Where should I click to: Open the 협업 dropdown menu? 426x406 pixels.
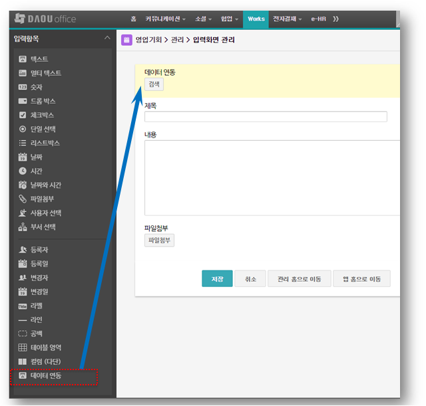pos(229,19)
